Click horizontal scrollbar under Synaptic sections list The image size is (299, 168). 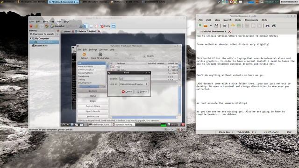pyautogui.click(x=92, y=86)
